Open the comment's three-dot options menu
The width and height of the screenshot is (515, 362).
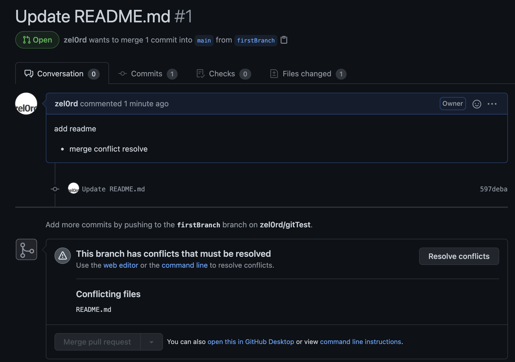coord(492,104)
